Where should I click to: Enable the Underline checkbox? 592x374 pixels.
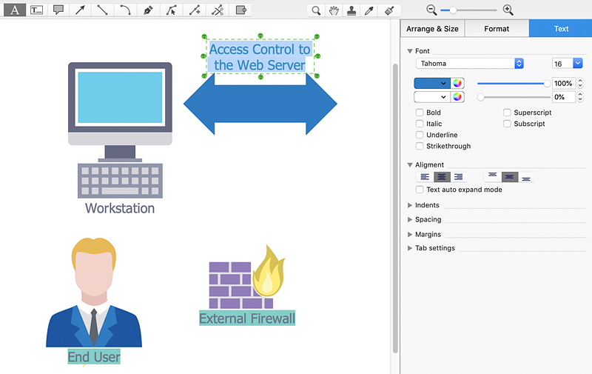click(x=420, y=135)
